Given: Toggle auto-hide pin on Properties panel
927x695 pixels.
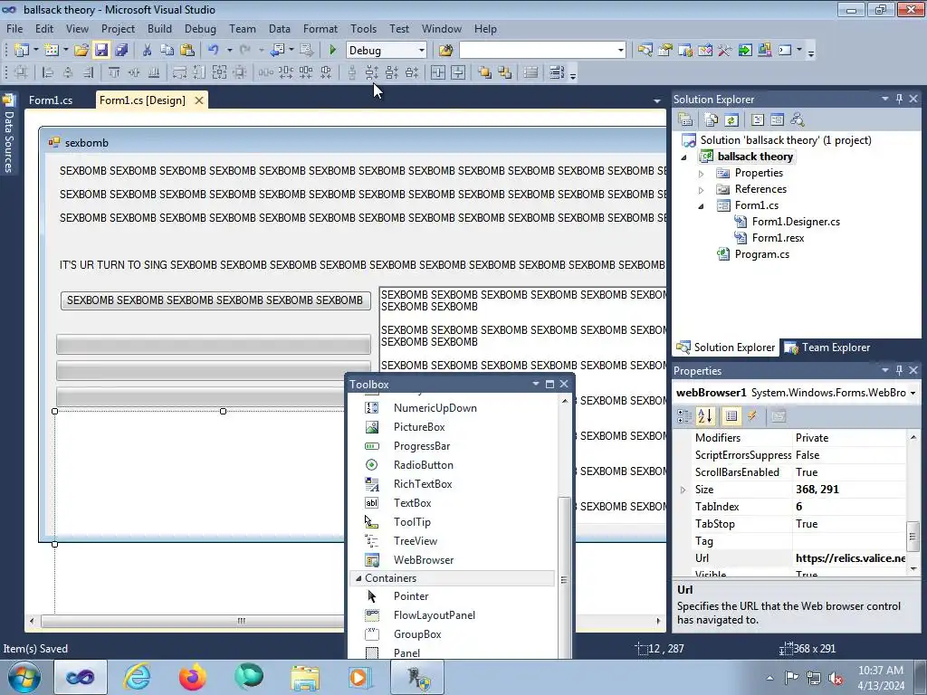Looking at the screenshot, I should [x=899, y=370].
